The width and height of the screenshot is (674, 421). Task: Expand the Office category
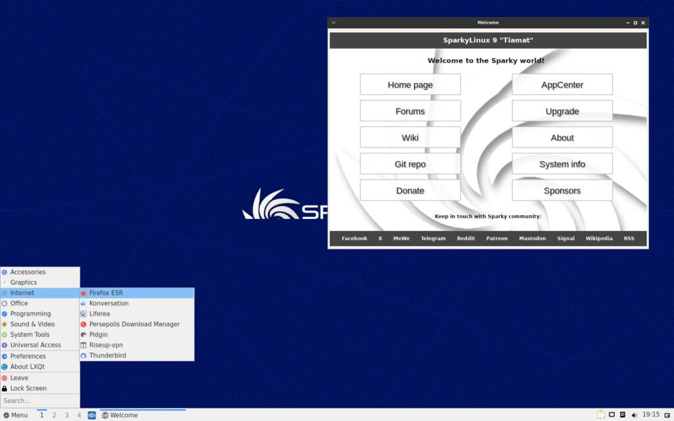(x=40, y=303)
